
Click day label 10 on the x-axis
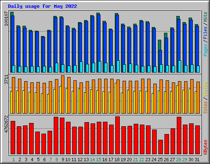click(x=68, y=159)
